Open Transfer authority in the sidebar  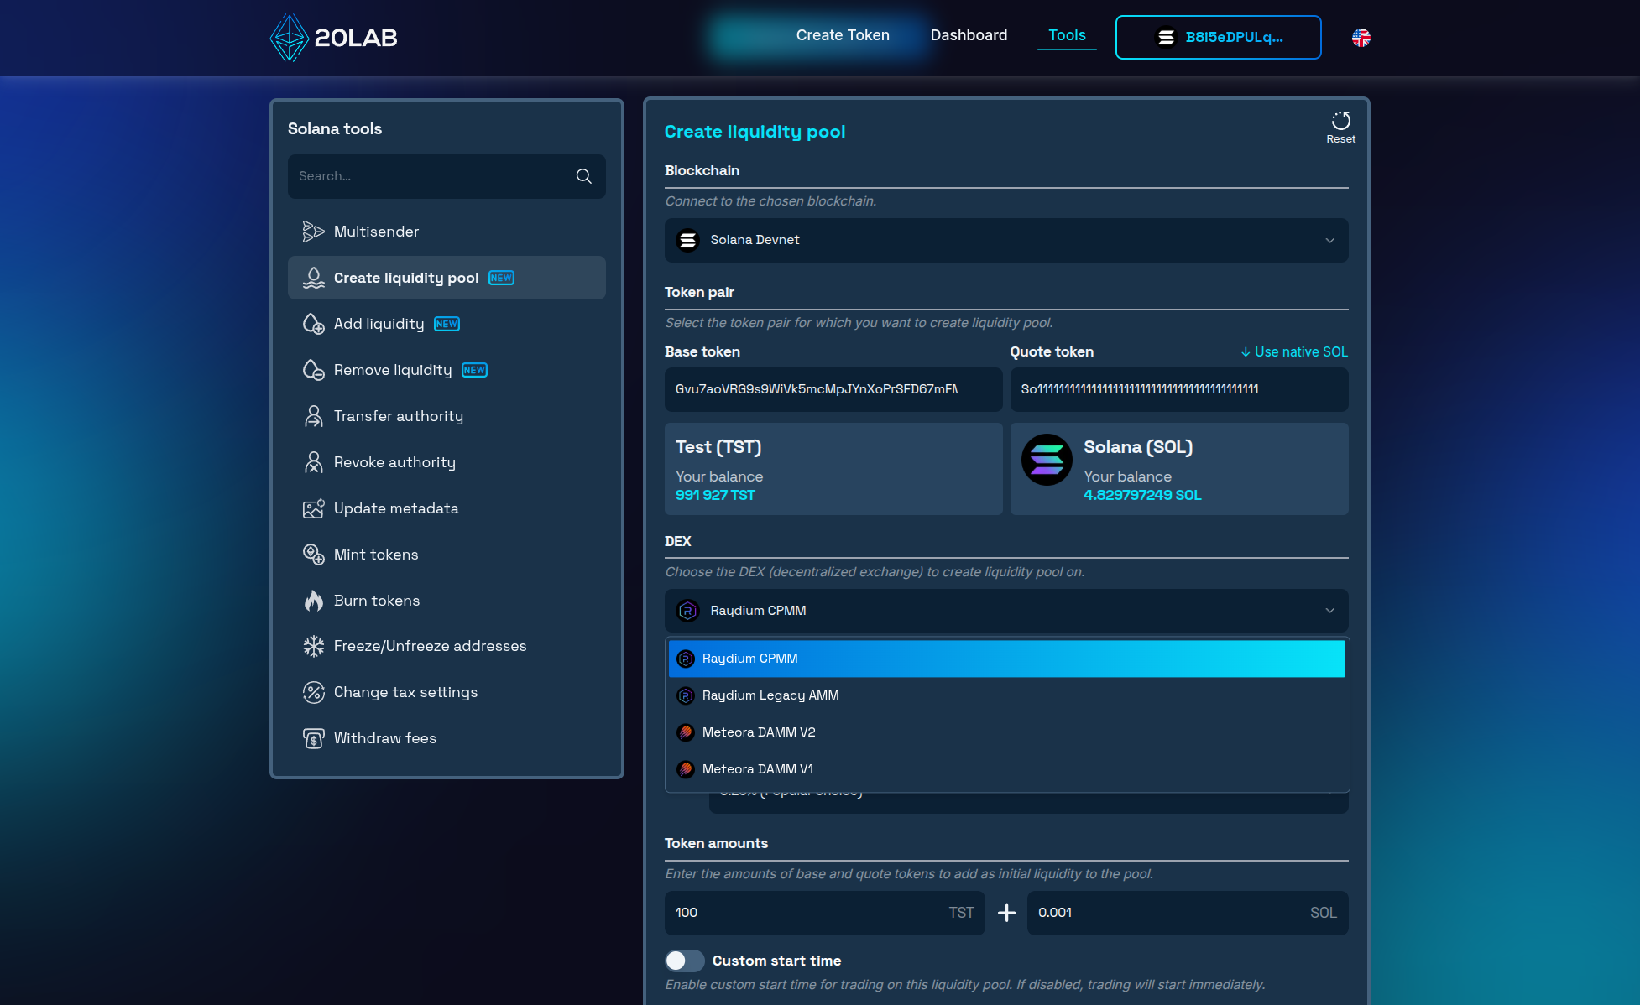tap(447, 416)
